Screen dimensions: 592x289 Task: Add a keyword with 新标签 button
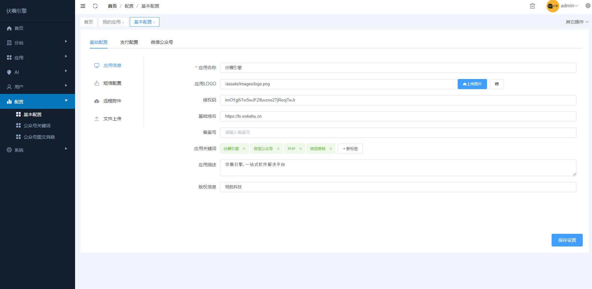pos(350,149)
